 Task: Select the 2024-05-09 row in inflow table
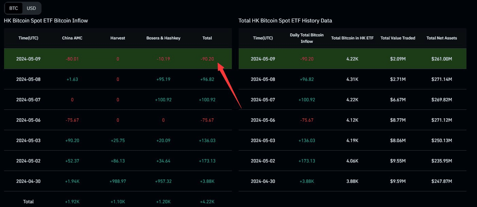[118, 59]
